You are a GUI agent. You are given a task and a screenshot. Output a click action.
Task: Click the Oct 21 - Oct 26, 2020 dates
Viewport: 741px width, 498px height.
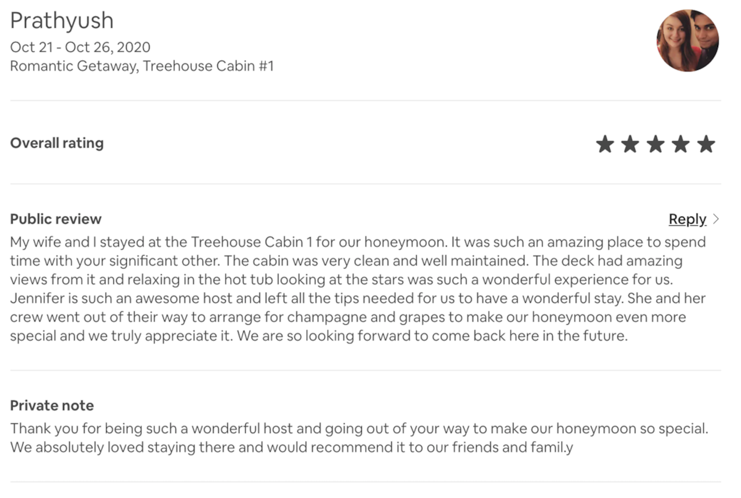click(x=80, y=47)
